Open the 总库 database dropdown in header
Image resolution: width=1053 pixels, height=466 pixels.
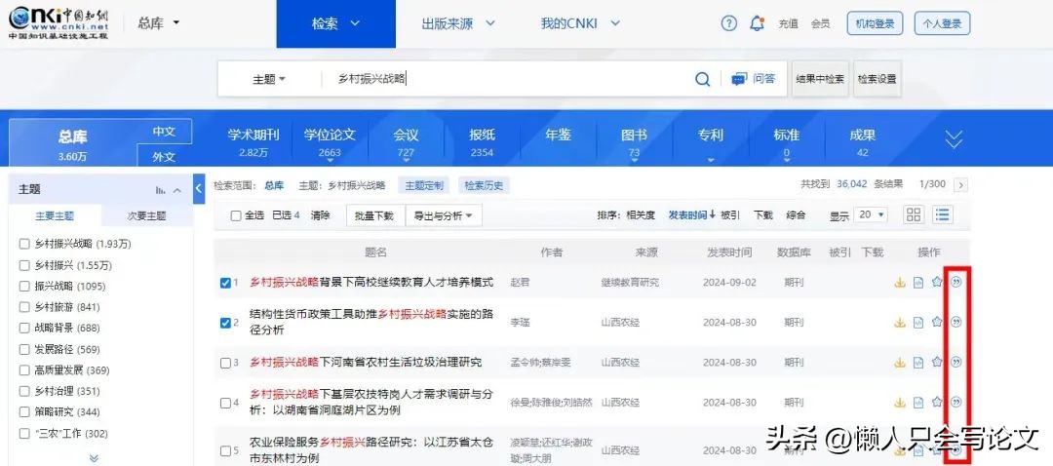pyautogui.click(x=159, y=22)
